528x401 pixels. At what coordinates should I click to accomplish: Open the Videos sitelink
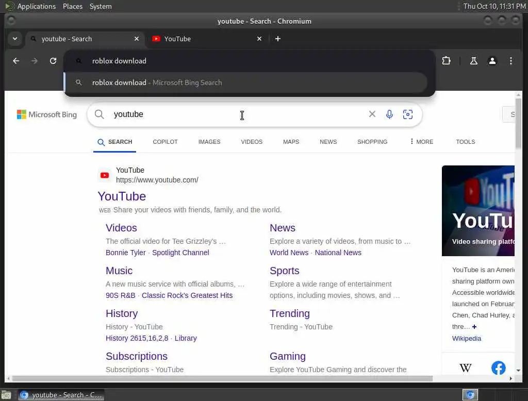point(121,228)
